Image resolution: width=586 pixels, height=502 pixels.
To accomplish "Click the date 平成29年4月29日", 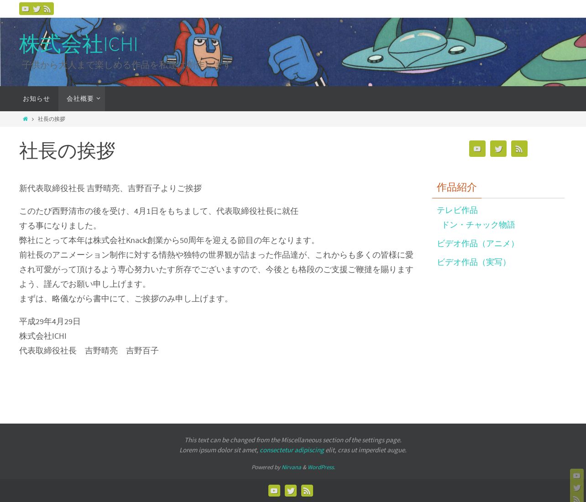I will (x=50, y=321).
